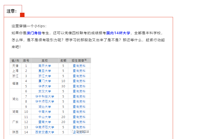This screenshot has width=201, height=139.
Task: Click the 武汉大学 university name
Action: coord(45,91)
